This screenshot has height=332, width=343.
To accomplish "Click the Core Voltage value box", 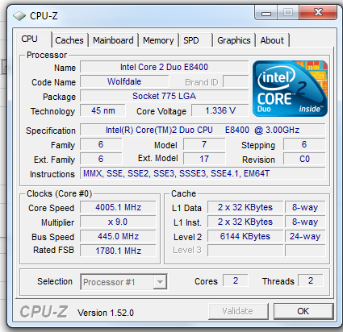I will click(220, 110).
